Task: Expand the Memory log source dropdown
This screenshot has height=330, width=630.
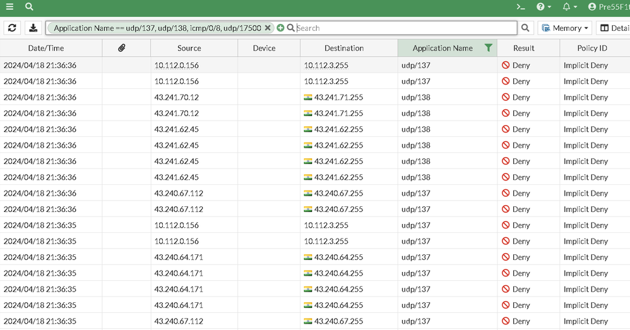Action: [566, 28]
